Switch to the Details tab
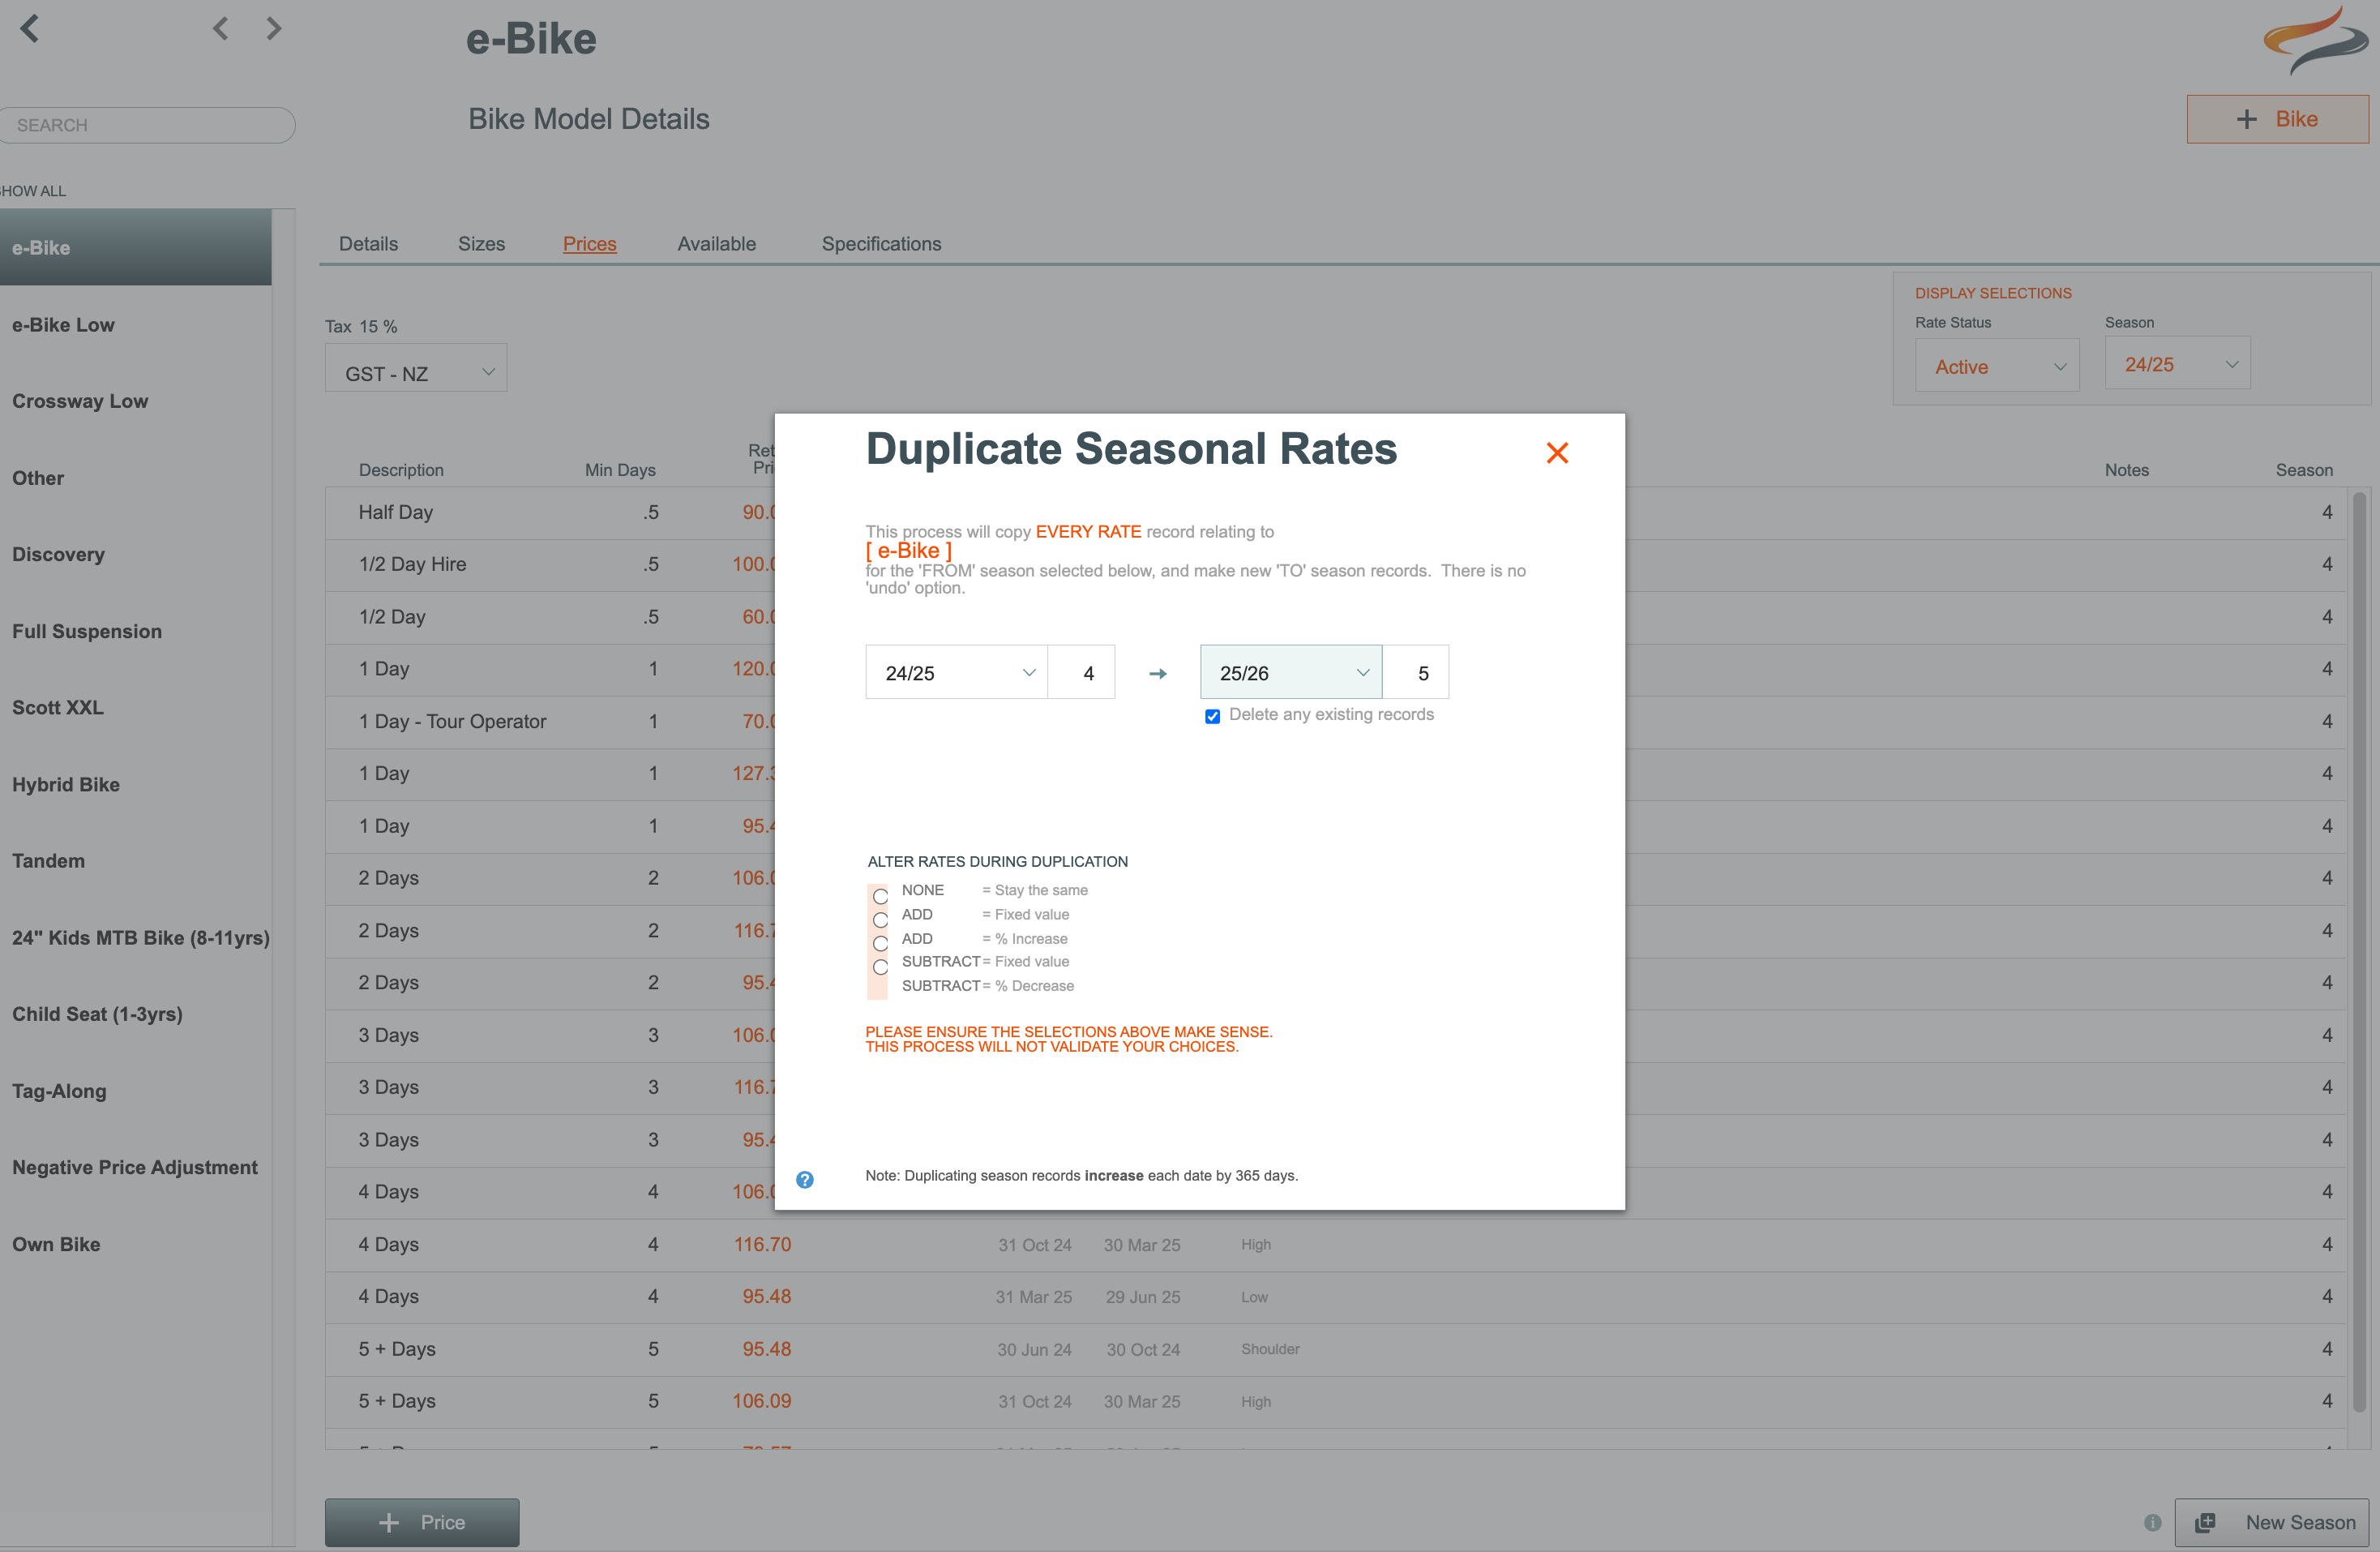Screen dimensions: 2380x1552 (368, 244)
